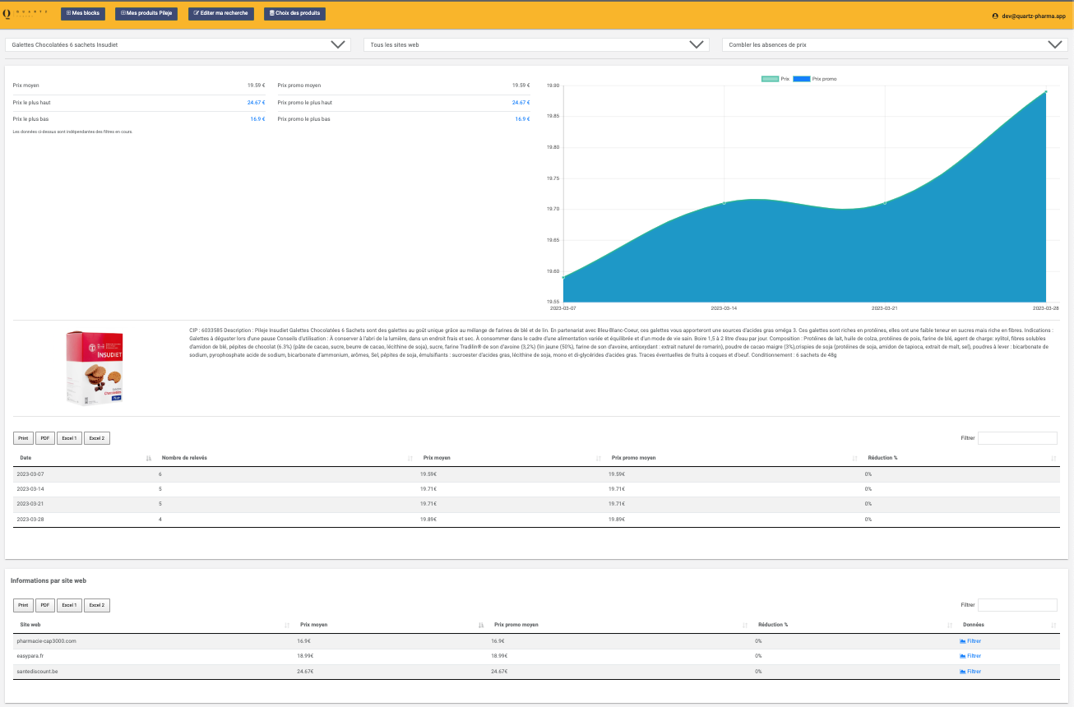Sort website table by Réduction % column
The height and width of the screenshot is (707, 1074).
coord(773,625)
